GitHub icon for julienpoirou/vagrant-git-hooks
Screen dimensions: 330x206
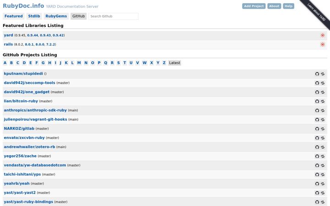tap(317, 119)
